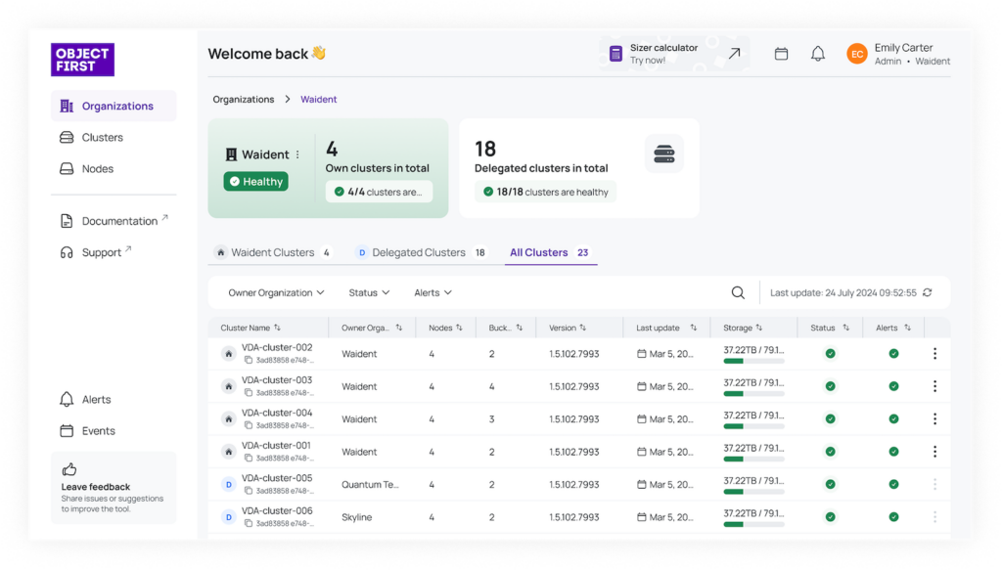
Task: Open the VDA-cluster-006 cluster name
Action: coord(277,510)
